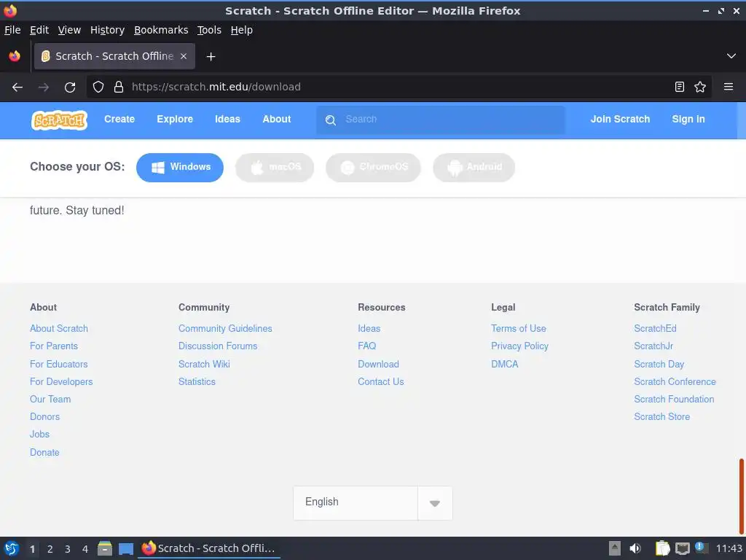This screenshot has height=560, width=746.
Task: Reload the page with refresh icon
Action: [x=70, y=87]
